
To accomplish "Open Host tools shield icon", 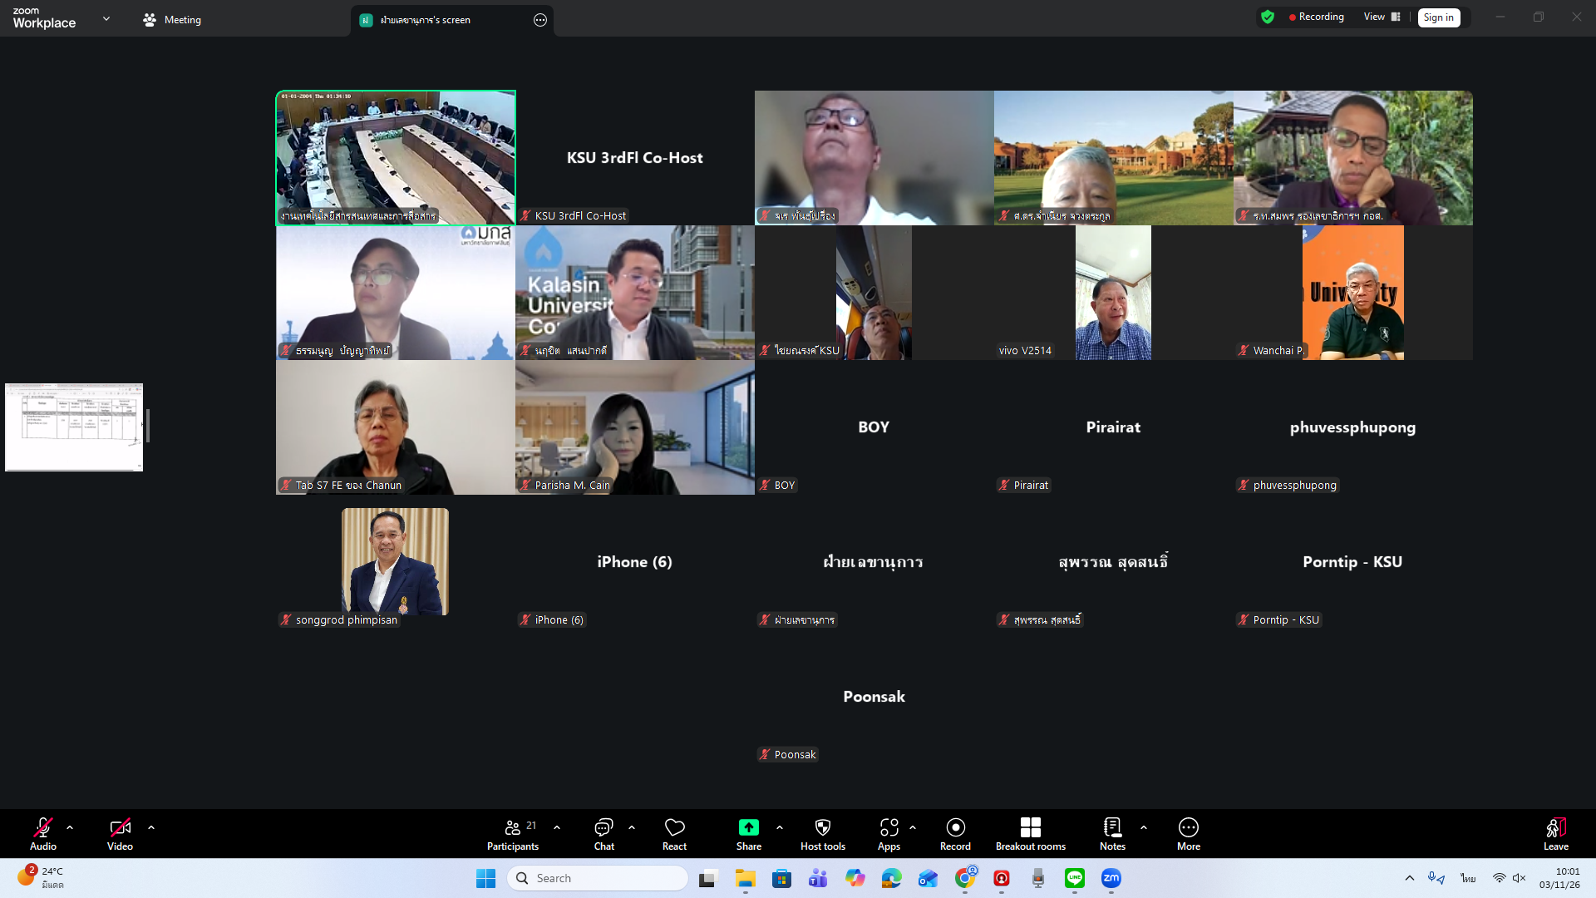I will [822, 827].
